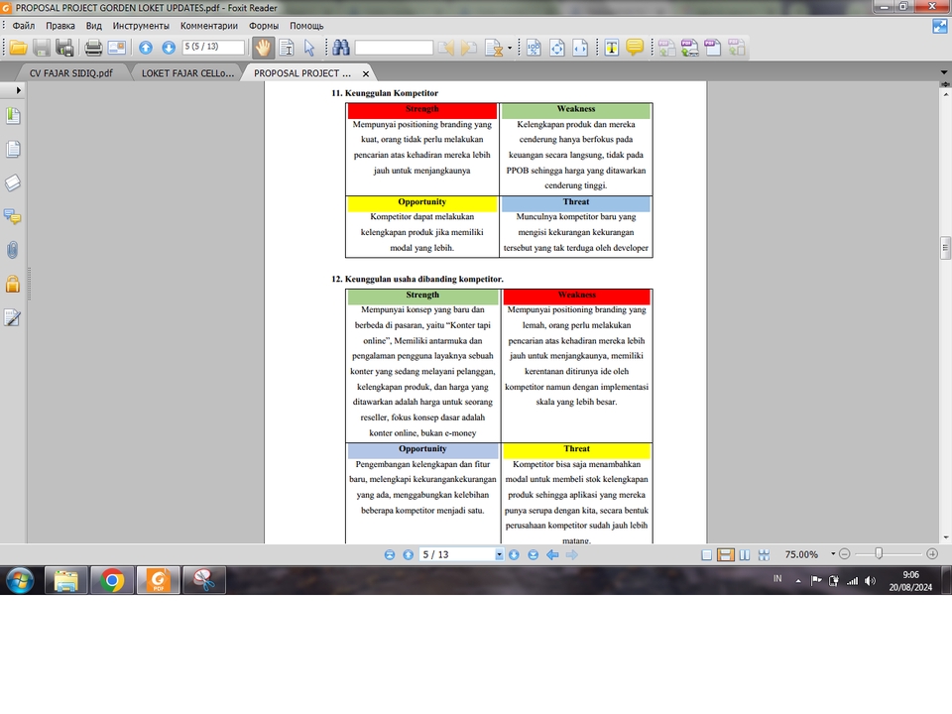Adjust the zoom slider handle
The height and width of the screenshot is (714, 952).
point(879,553)
